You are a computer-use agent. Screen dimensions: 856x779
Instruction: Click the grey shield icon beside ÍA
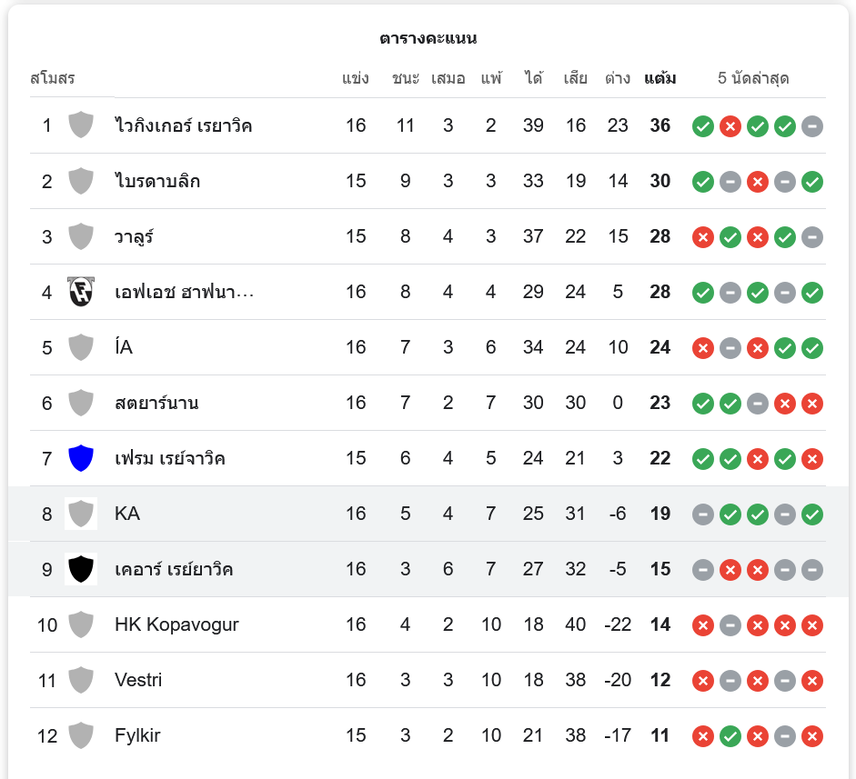pos(81,347)
